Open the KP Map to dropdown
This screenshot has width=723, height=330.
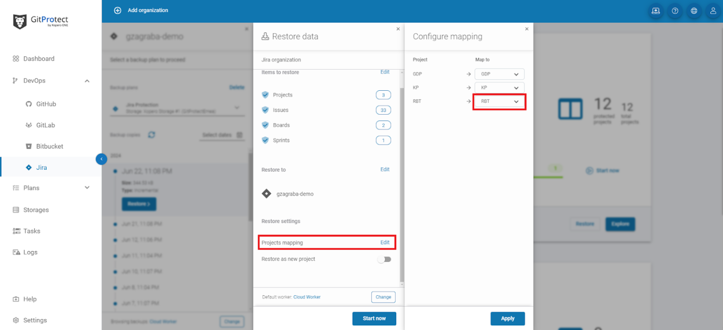tap(499, 87)
